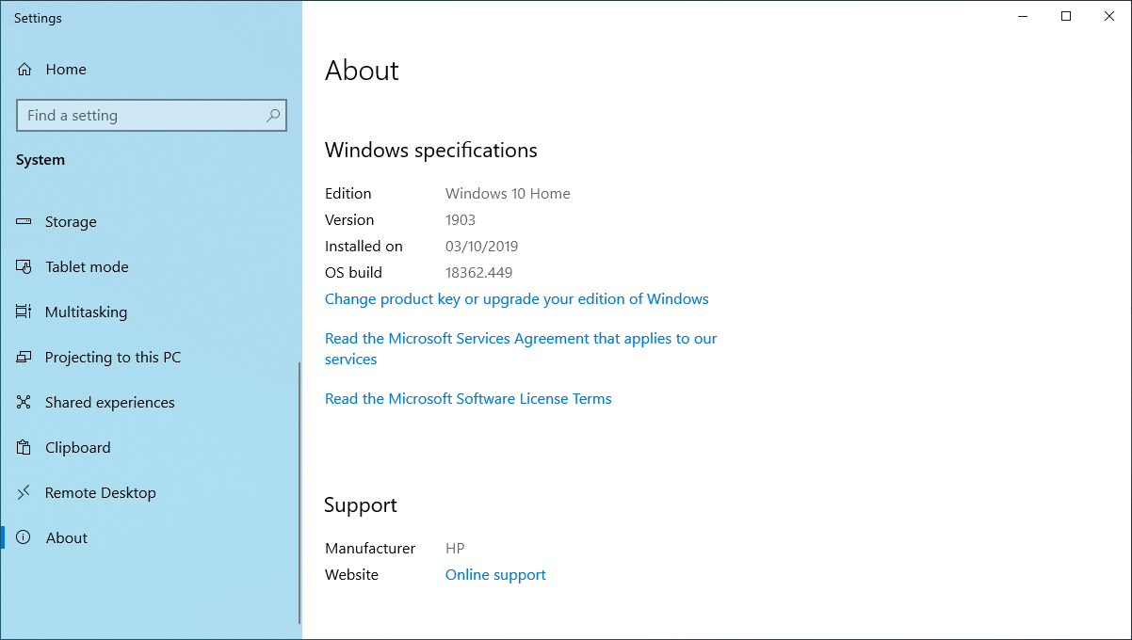Select Storage from the System settings list
1132x640 pixels.
coord(71,221)
